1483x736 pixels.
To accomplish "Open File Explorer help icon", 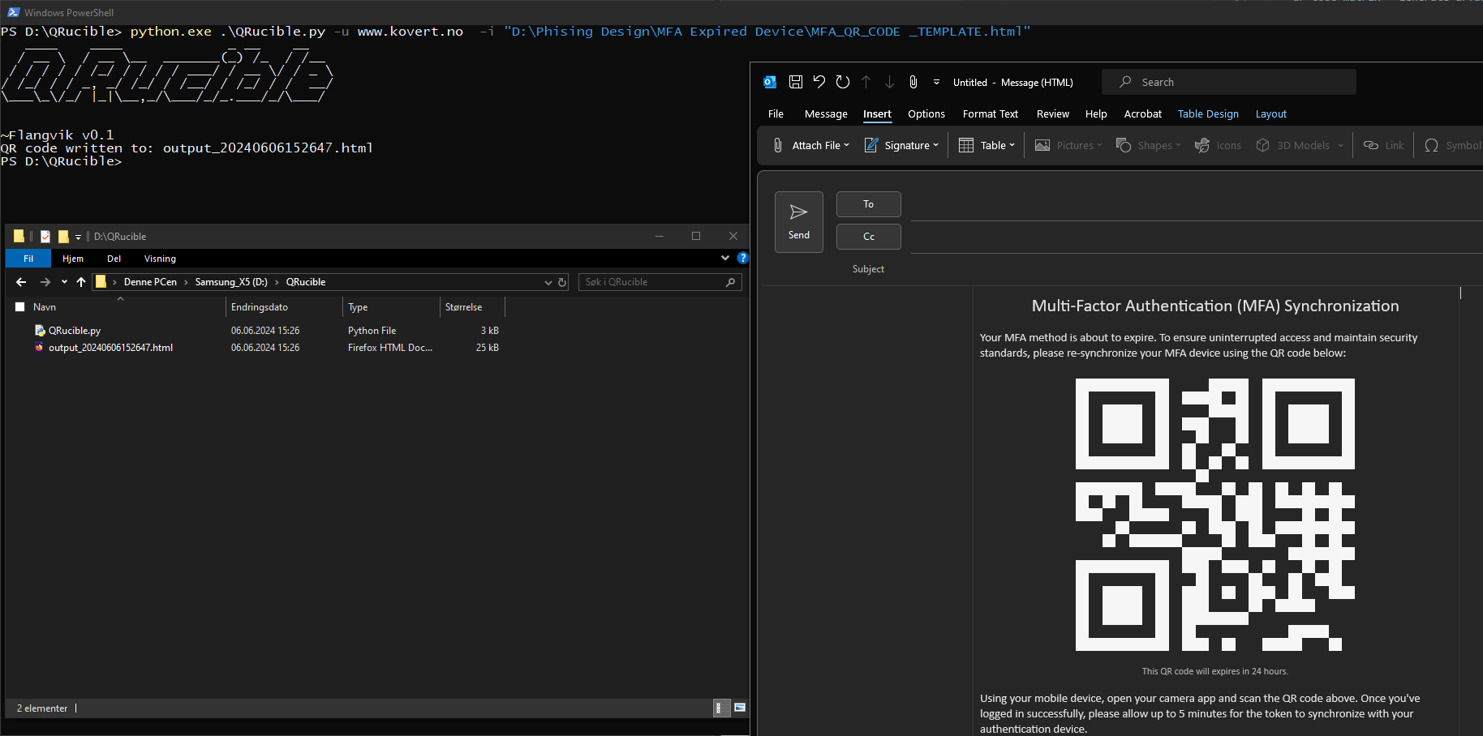I will click(742, 258).
